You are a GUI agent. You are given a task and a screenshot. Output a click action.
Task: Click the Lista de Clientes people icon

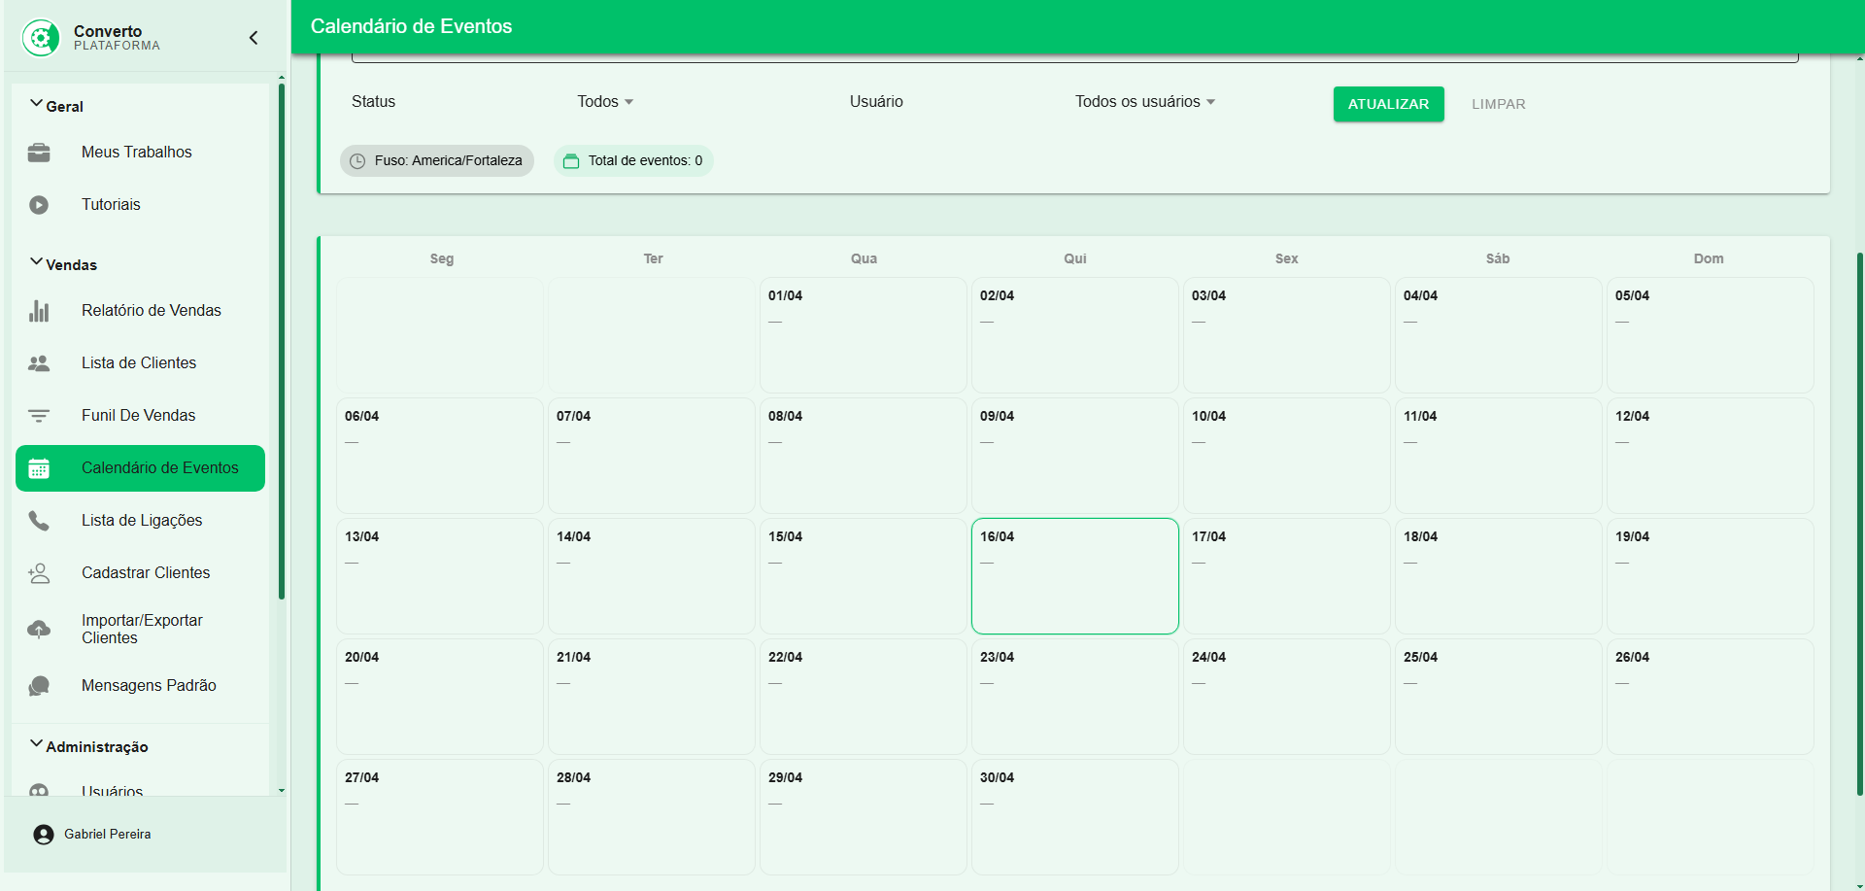click(x=39, y=363)
